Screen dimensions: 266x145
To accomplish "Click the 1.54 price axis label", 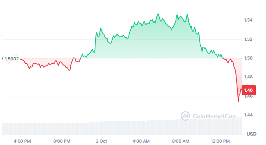I will coord(248,20).
